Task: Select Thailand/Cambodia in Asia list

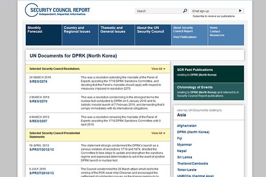Action: (x=192, y=163)
